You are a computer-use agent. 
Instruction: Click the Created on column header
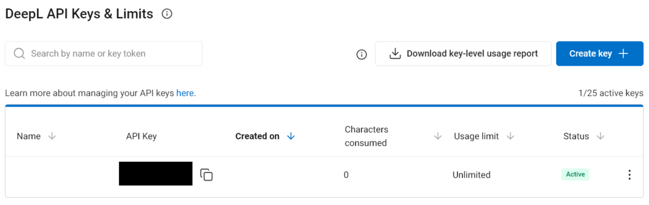pyautogui.click(x=257, y=136)
